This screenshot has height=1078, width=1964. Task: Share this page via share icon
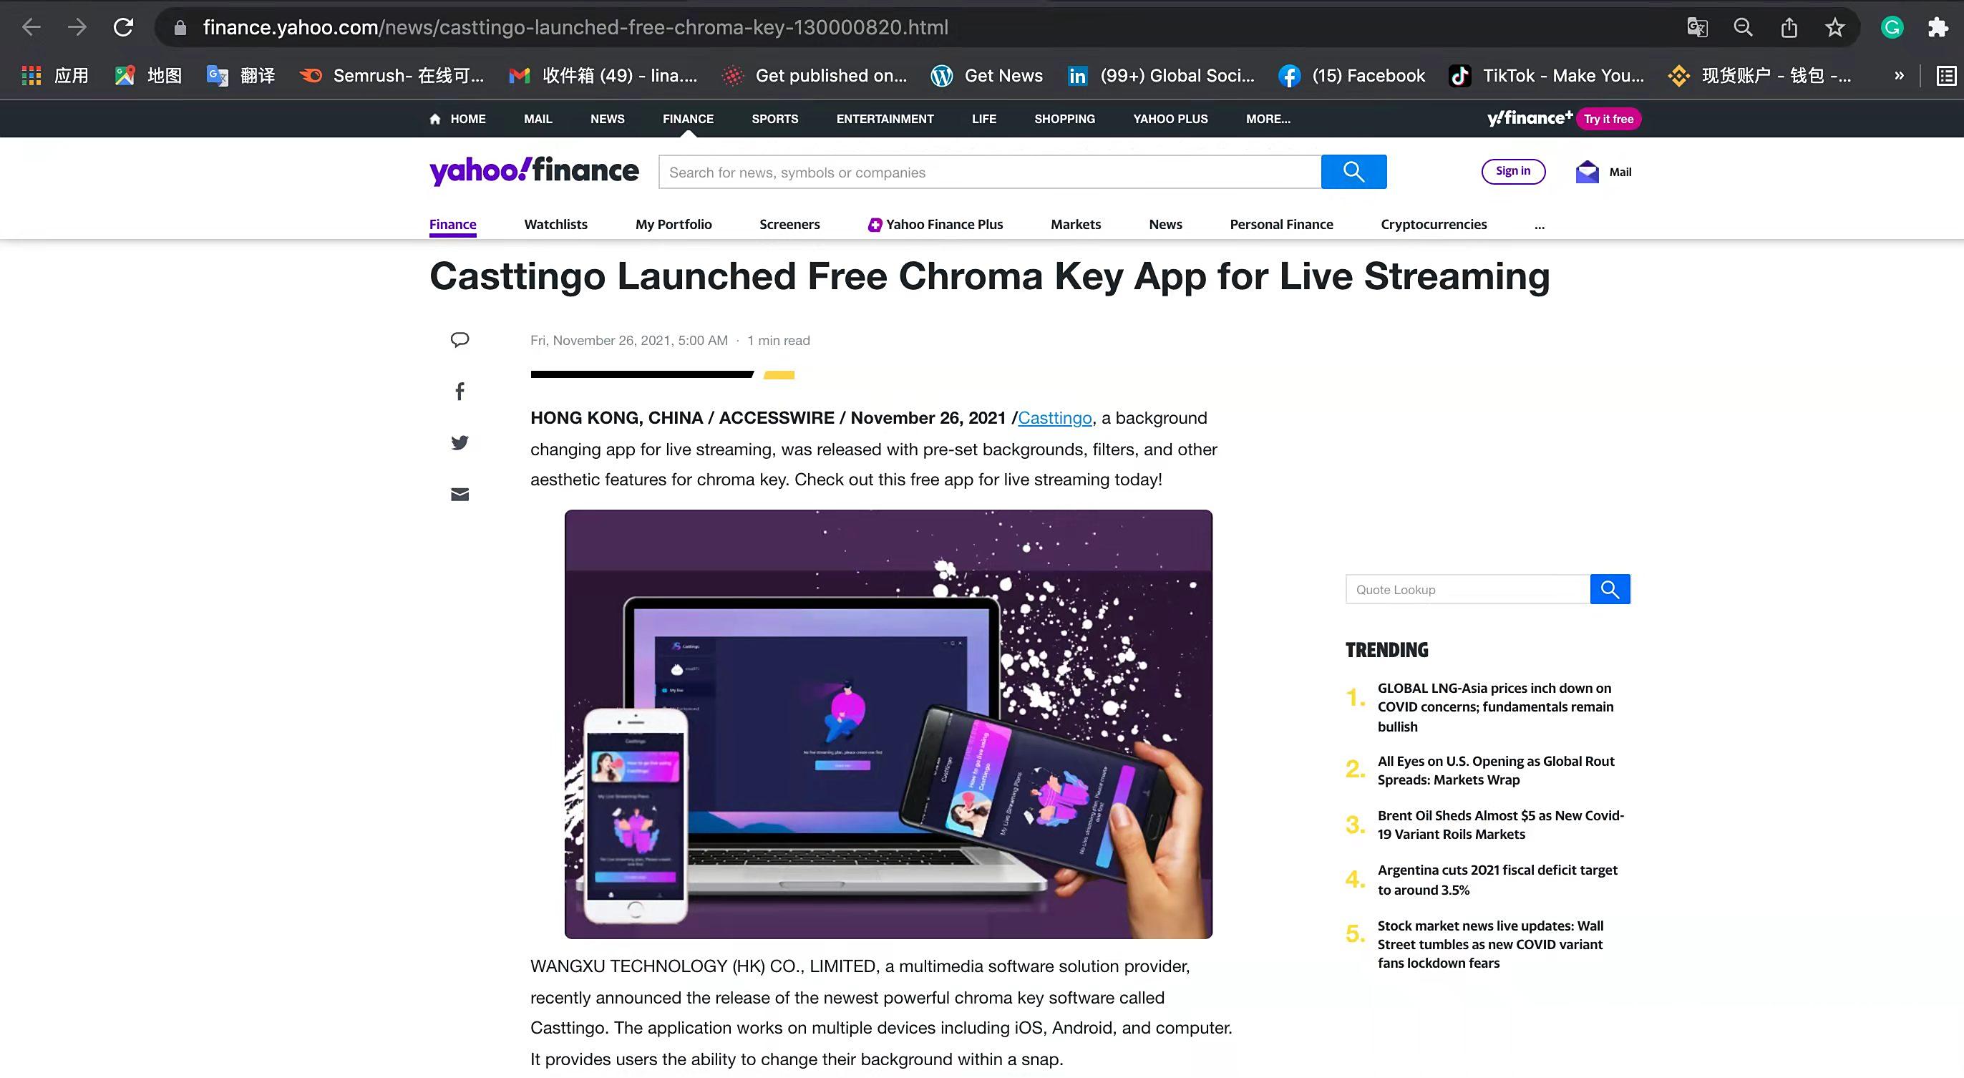(x=1789, y=28)
